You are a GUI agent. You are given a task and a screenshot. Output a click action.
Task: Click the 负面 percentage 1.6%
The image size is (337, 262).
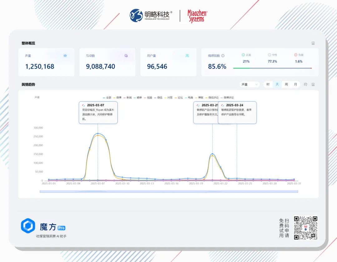(299, 61)
